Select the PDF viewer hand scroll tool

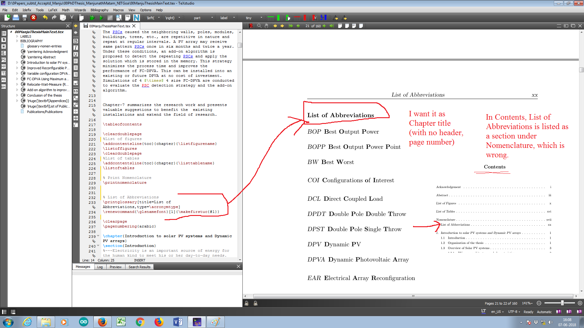pyautogui.click(x=266, y=26)
